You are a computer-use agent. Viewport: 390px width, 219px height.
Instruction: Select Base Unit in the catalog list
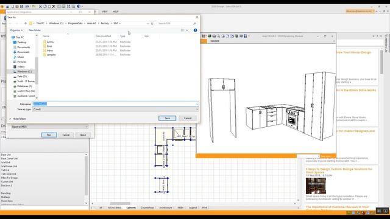[x=6, y=155]
